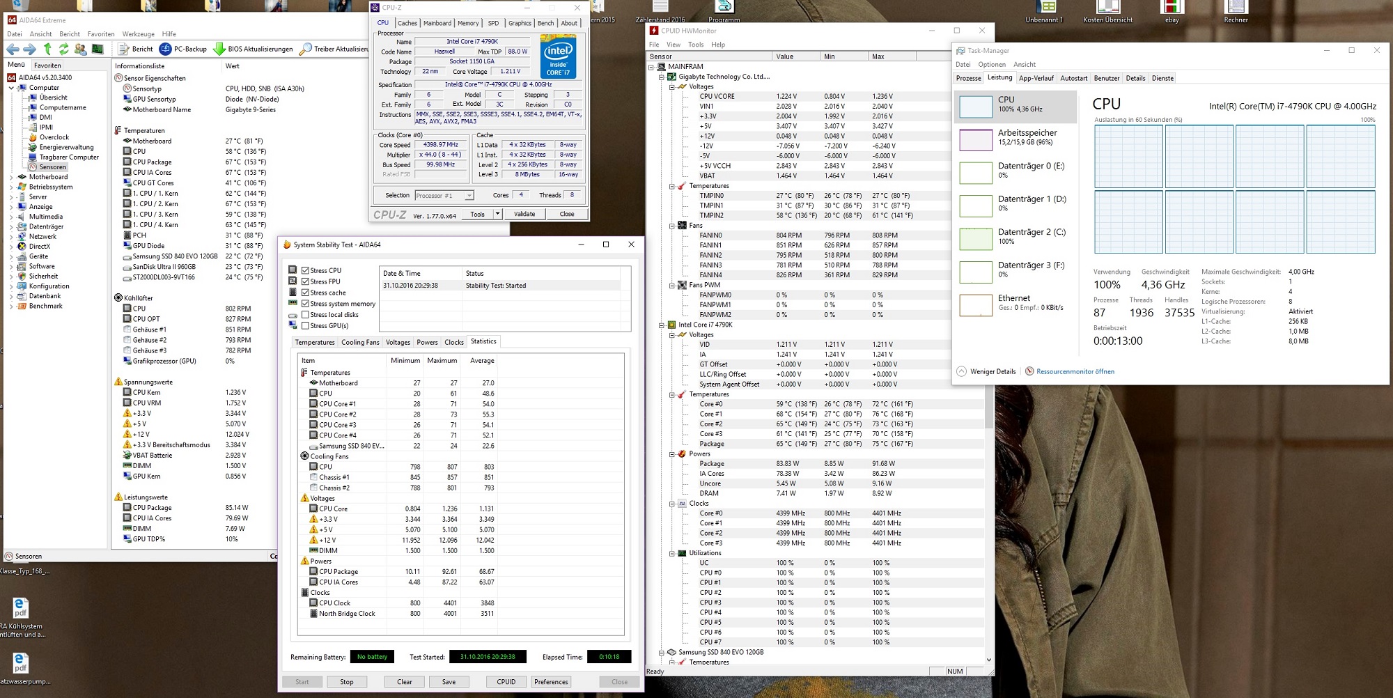This screenshot has height=698, width=1393.
Task: Switch to the Mainboard tab in CPU-Z
Action: 437,23
